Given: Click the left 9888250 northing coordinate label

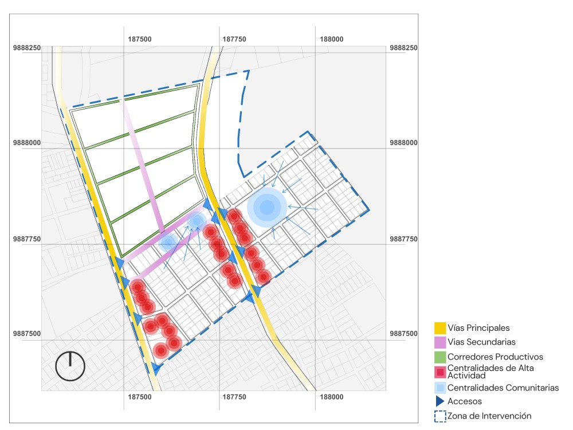Looking at the screenshot, I should (x=27, y=48).
